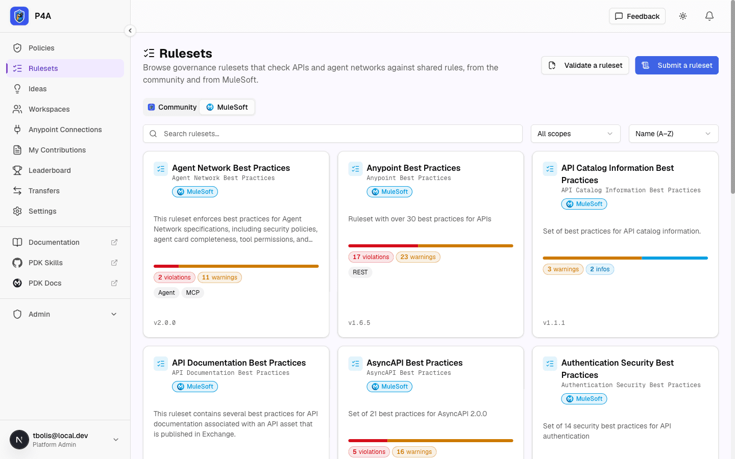Click the "17 violations" badge
This screenshot has height=459, width=735.
point(371,257)
